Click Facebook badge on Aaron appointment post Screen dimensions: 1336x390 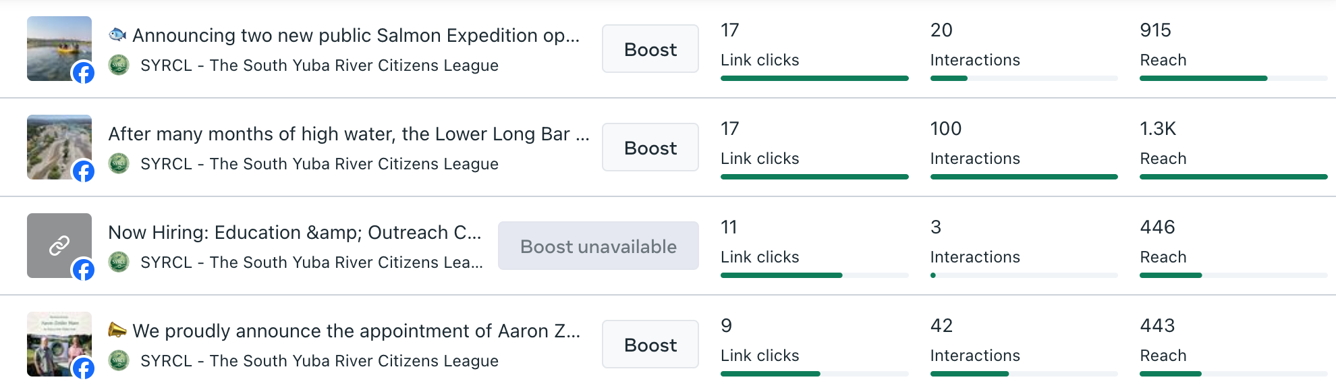pyautogui.click(x=83, y=368)
